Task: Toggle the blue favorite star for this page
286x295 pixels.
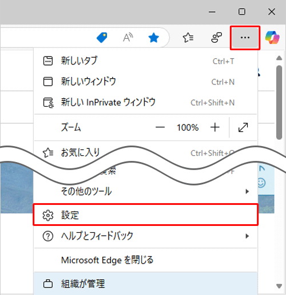Action: point(153,38)
